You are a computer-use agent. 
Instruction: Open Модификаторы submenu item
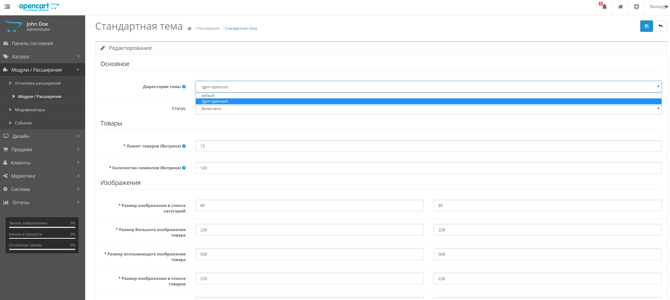click(x=30, y=110)
